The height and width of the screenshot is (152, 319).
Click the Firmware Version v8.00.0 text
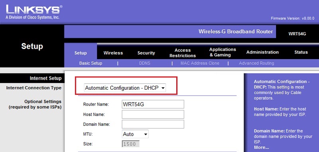click(293, 18)
